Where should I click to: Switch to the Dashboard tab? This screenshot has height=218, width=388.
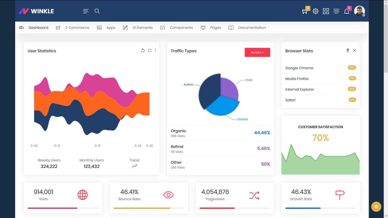pyautogui.click(x=38, y=27)
